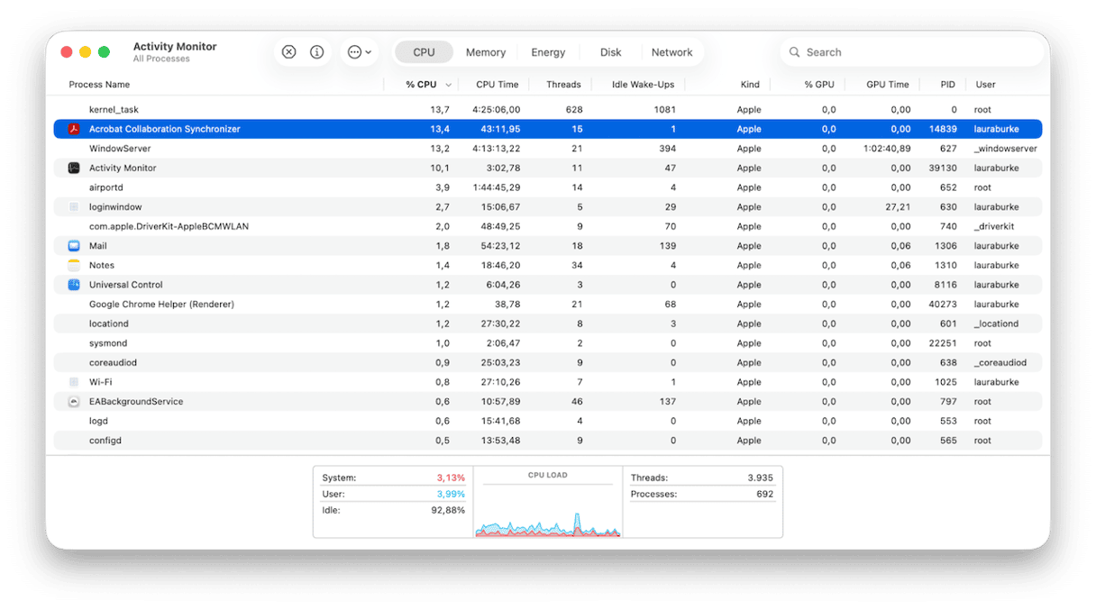
Task: Click the Idle 92,88% value
Action: click(448, 510)
